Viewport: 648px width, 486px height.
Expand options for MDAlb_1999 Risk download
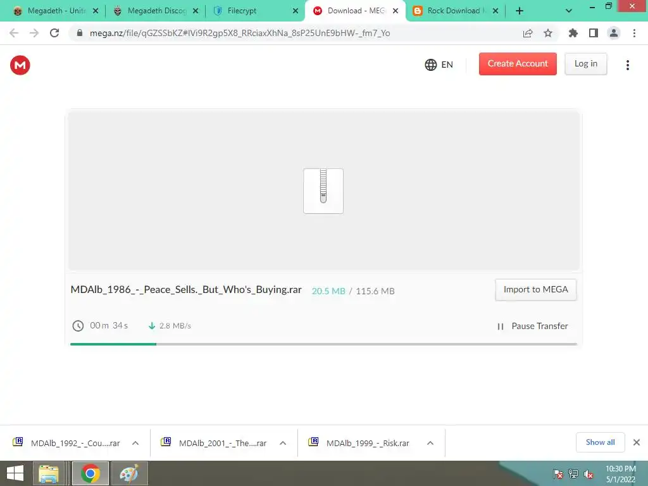click(430, 443)
